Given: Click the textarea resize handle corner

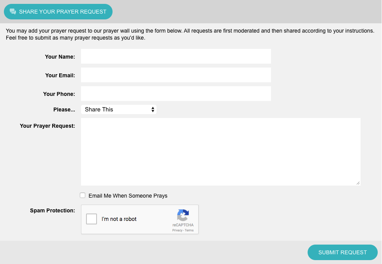Looking at the screenshot, I should tap(358, 183).
